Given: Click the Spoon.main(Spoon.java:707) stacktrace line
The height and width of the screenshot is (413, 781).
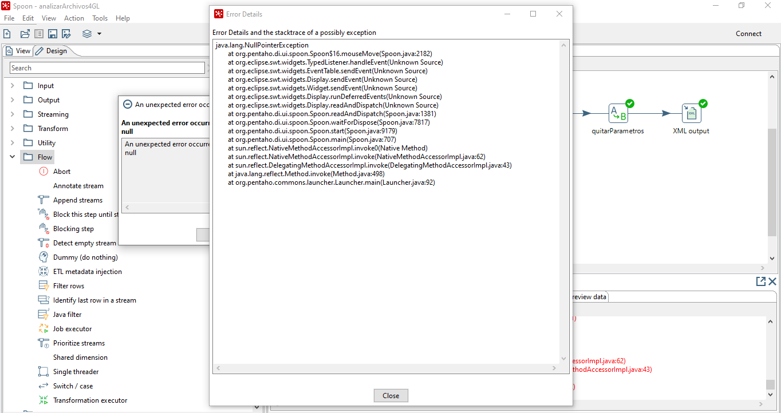Looking at the screenshot, I should (312, 140).
